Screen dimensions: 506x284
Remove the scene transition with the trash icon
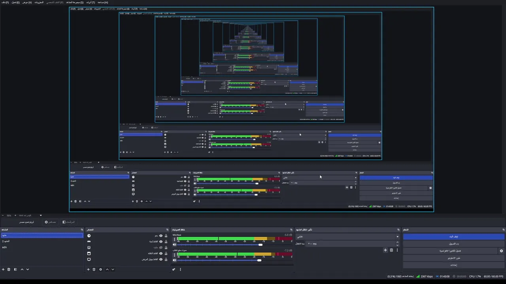(x=391, y=250)
